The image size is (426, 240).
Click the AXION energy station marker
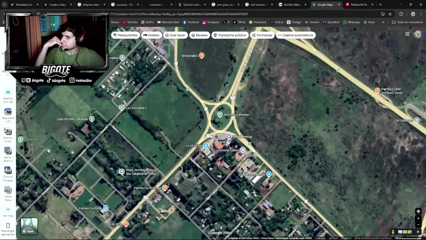229,136
